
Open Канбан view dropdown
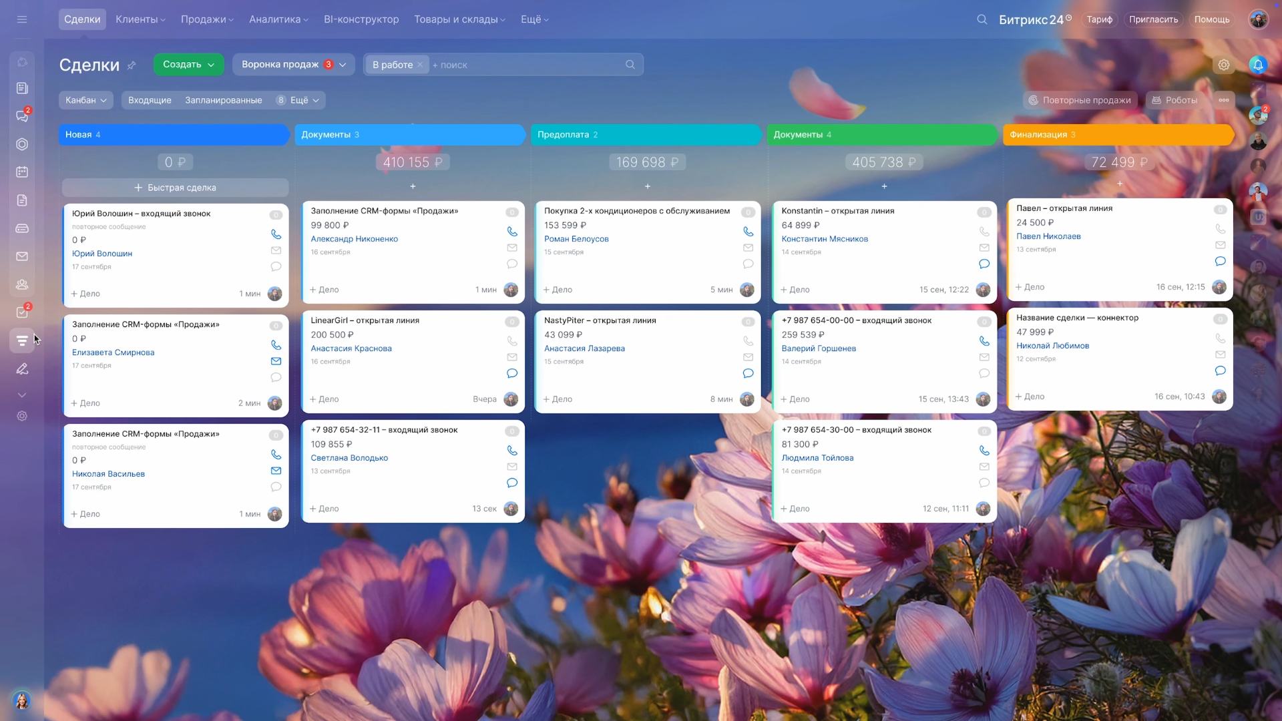pos(85,100)
